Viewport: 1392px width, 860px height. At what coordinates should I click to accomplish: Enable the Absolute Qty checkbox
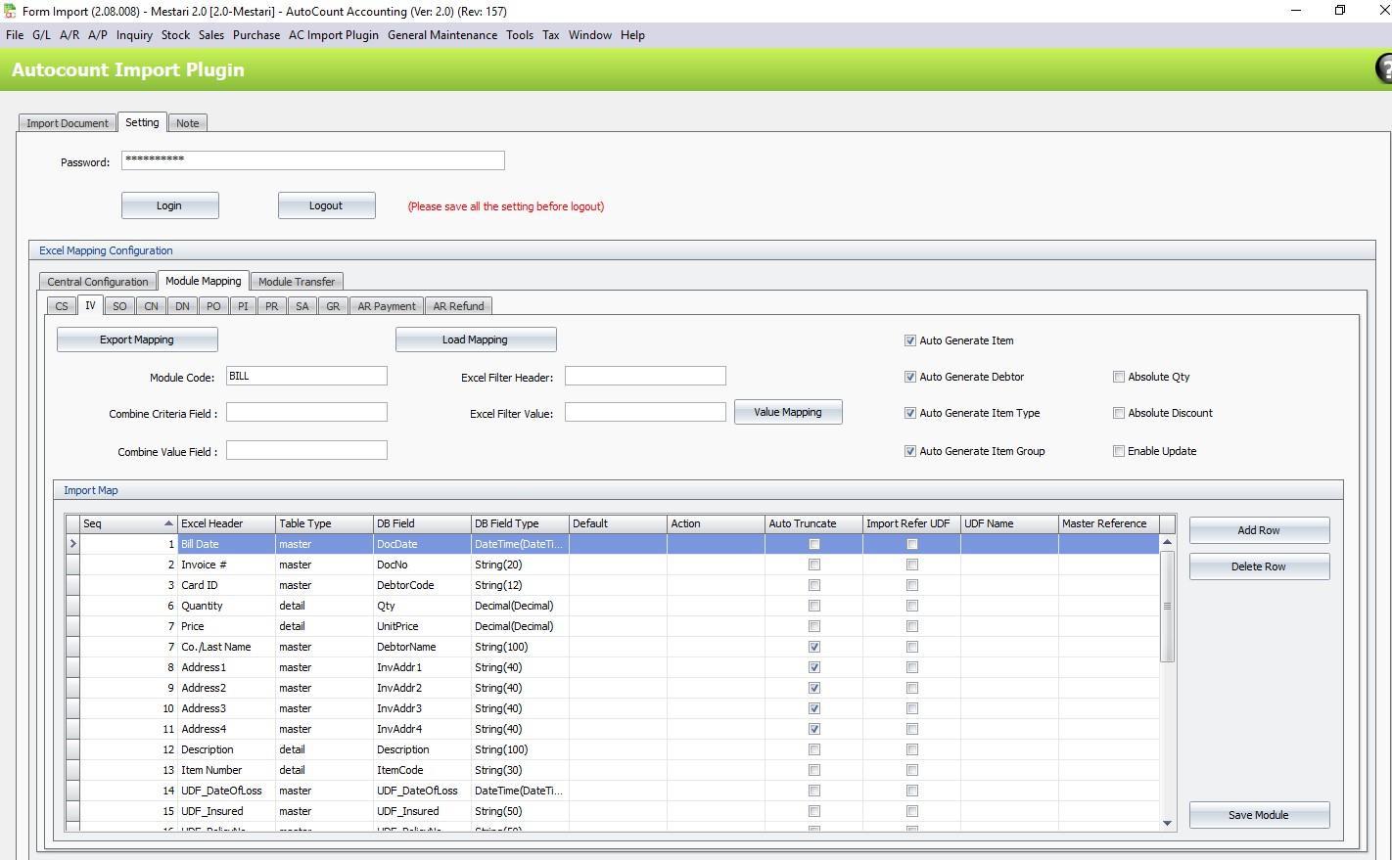(x=1119, y=376)
